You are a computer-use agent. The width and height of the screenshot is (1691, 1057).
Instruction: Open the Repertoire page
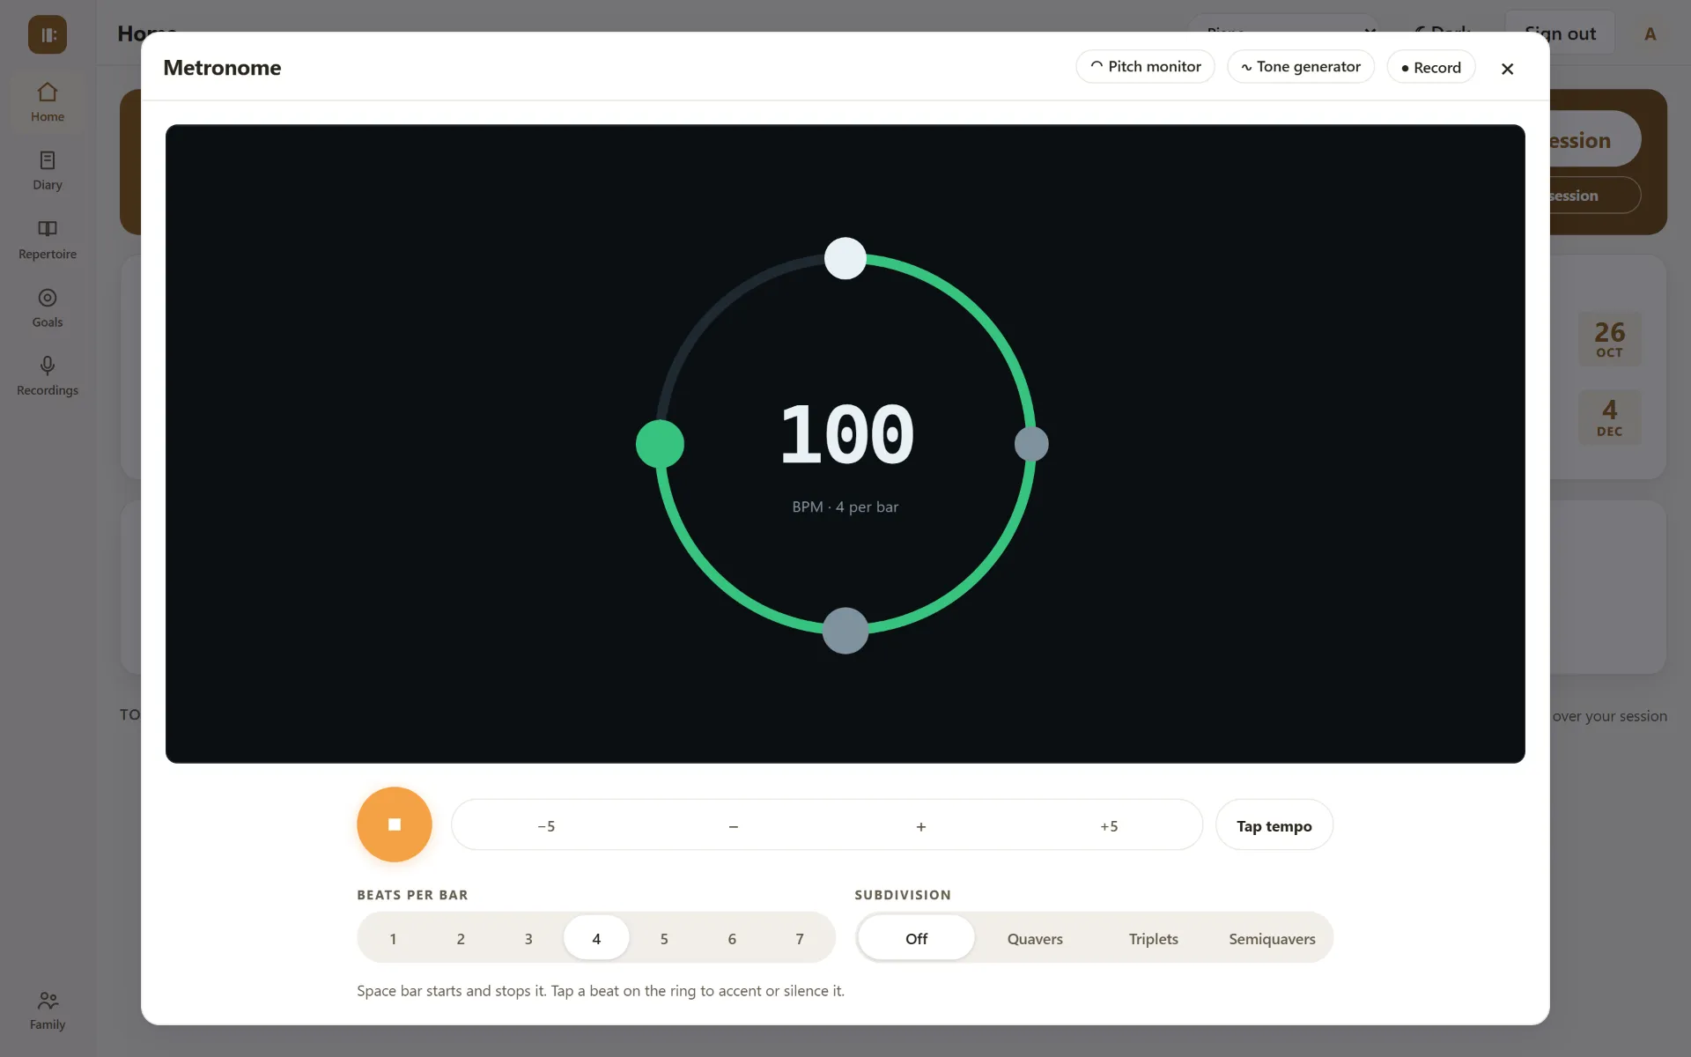[48, 240]
